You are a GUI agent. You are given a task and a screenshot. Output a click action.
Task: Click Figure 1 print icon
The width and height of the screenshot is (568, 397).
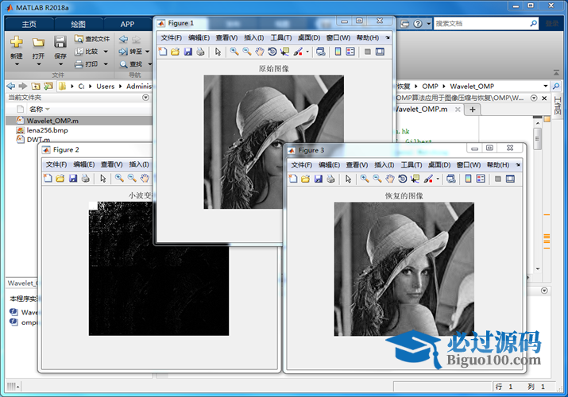point(200,52)
